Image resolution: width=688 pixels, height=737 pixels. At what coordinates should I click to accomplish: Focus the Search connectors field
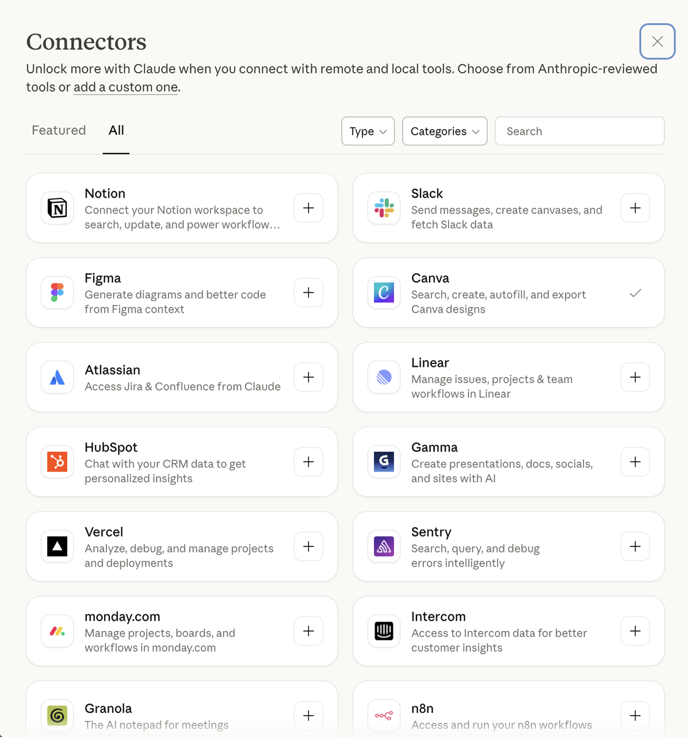[x=579, y=131]
